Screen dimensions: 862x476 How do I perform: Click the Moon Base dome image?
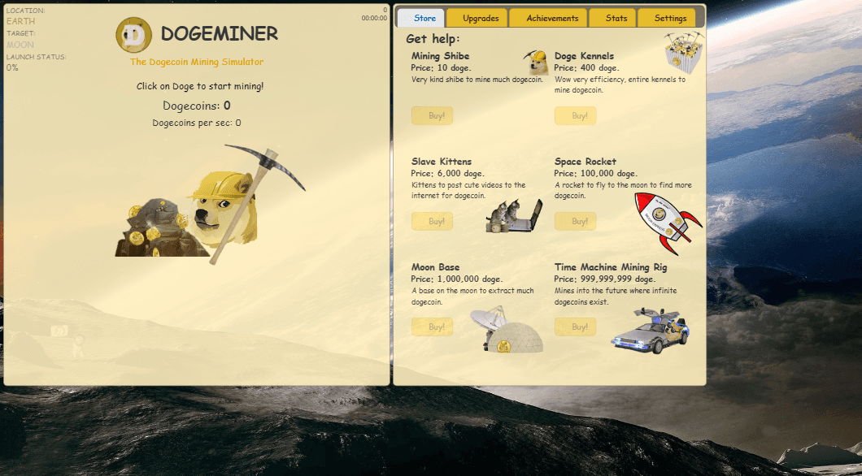tap(507, 330)
